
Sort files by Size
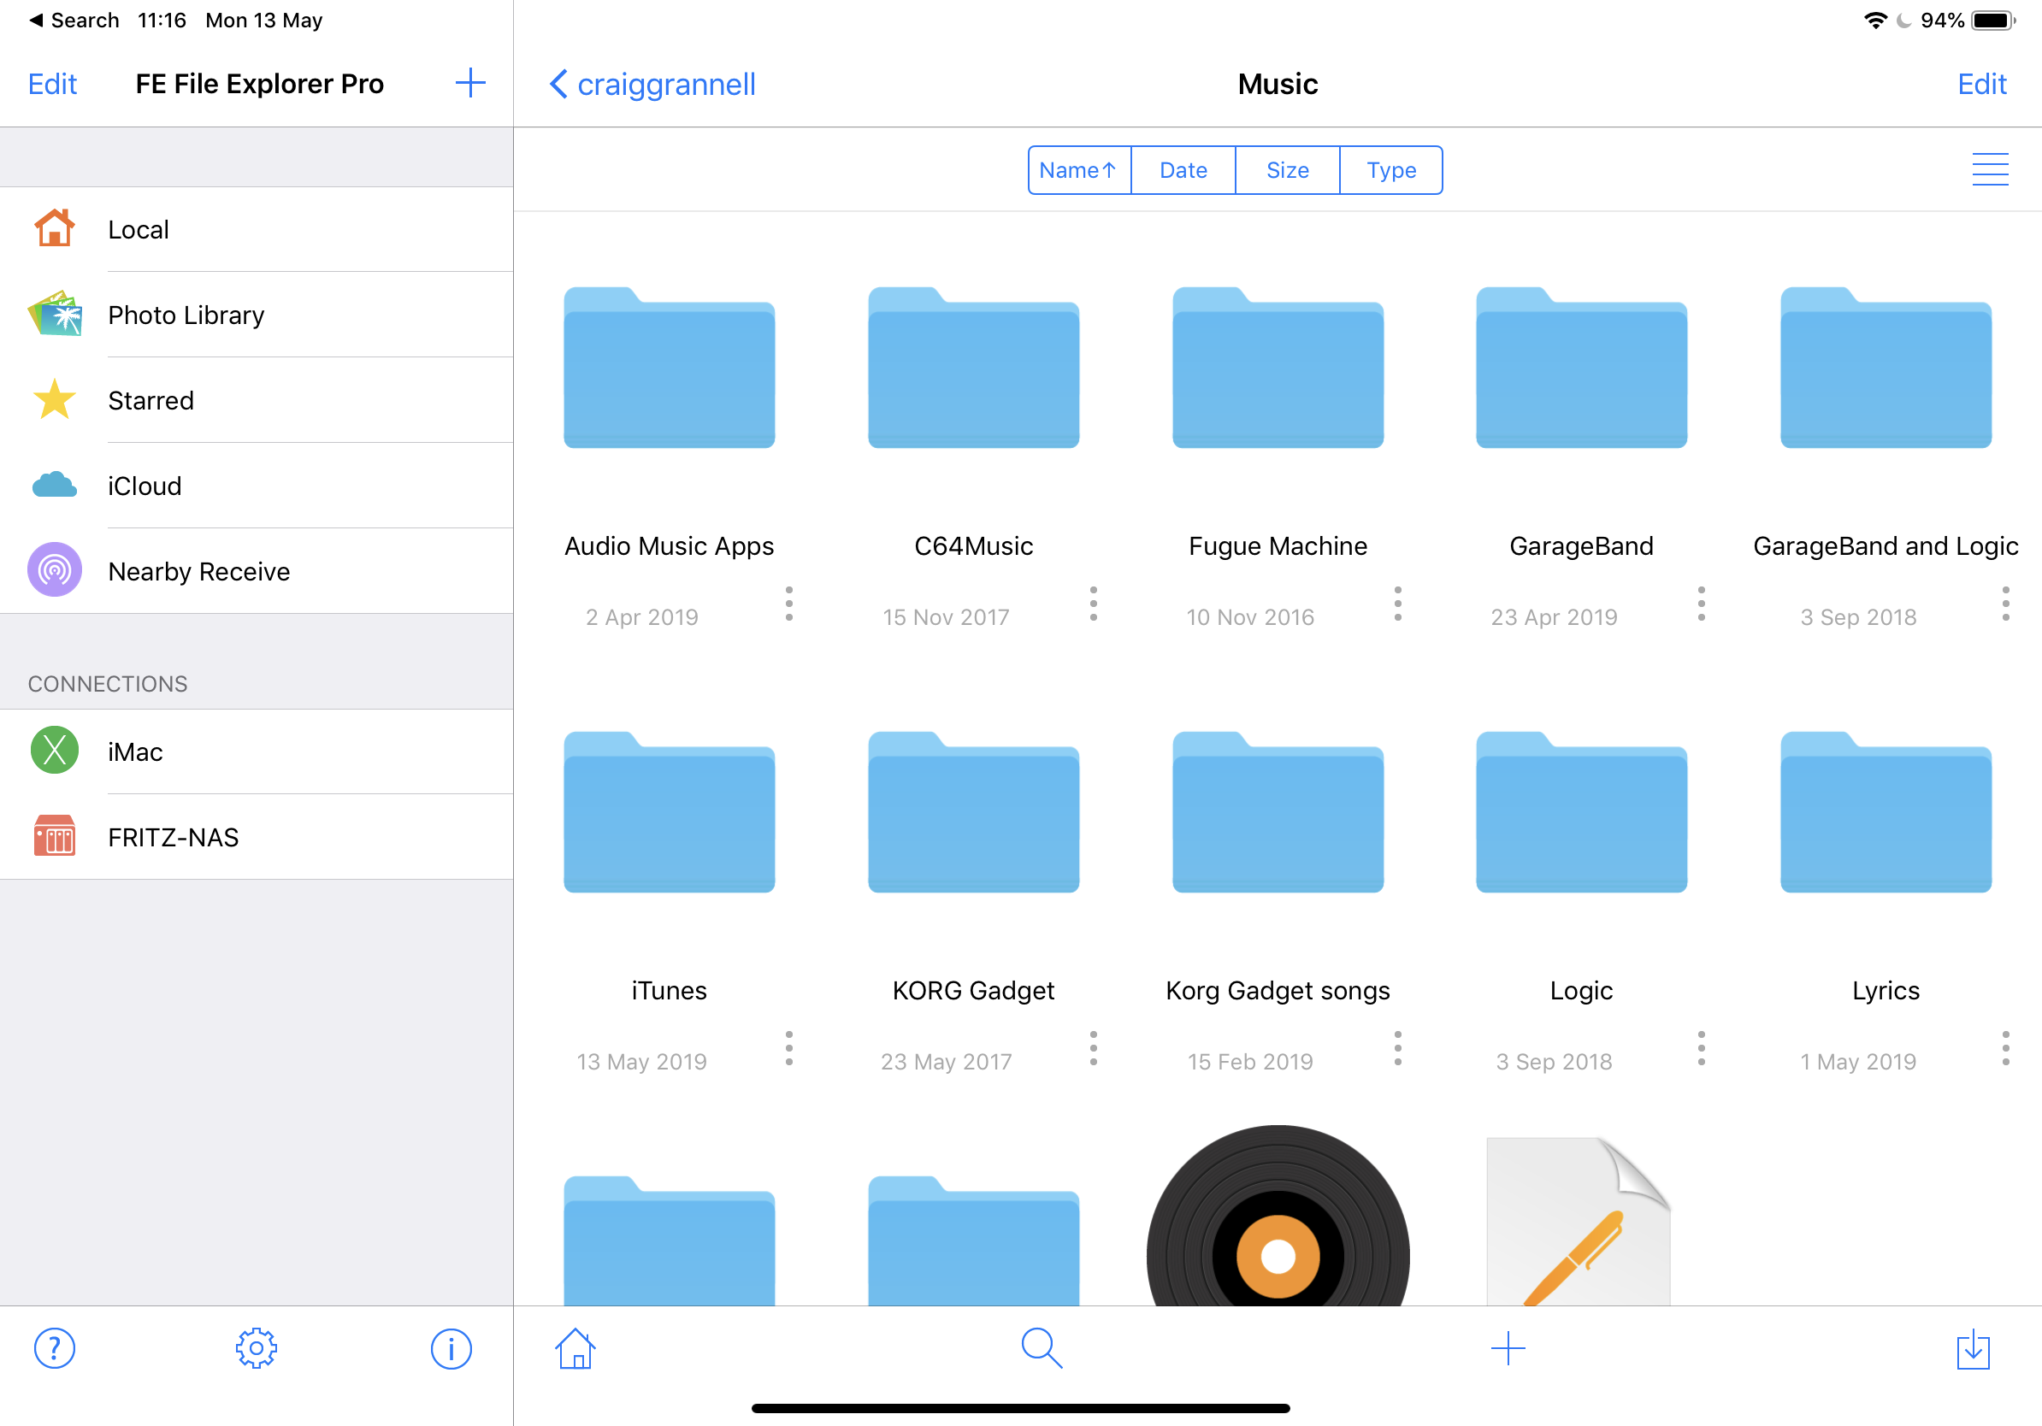coord(1287,170)
